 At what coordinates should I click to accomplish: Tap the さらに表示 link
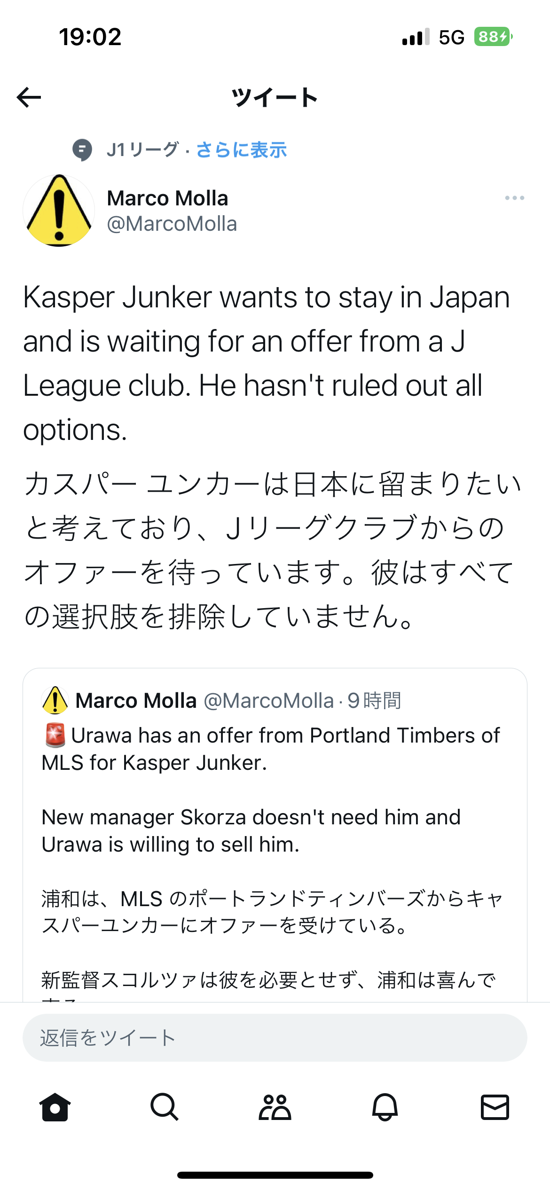(241, 150)
